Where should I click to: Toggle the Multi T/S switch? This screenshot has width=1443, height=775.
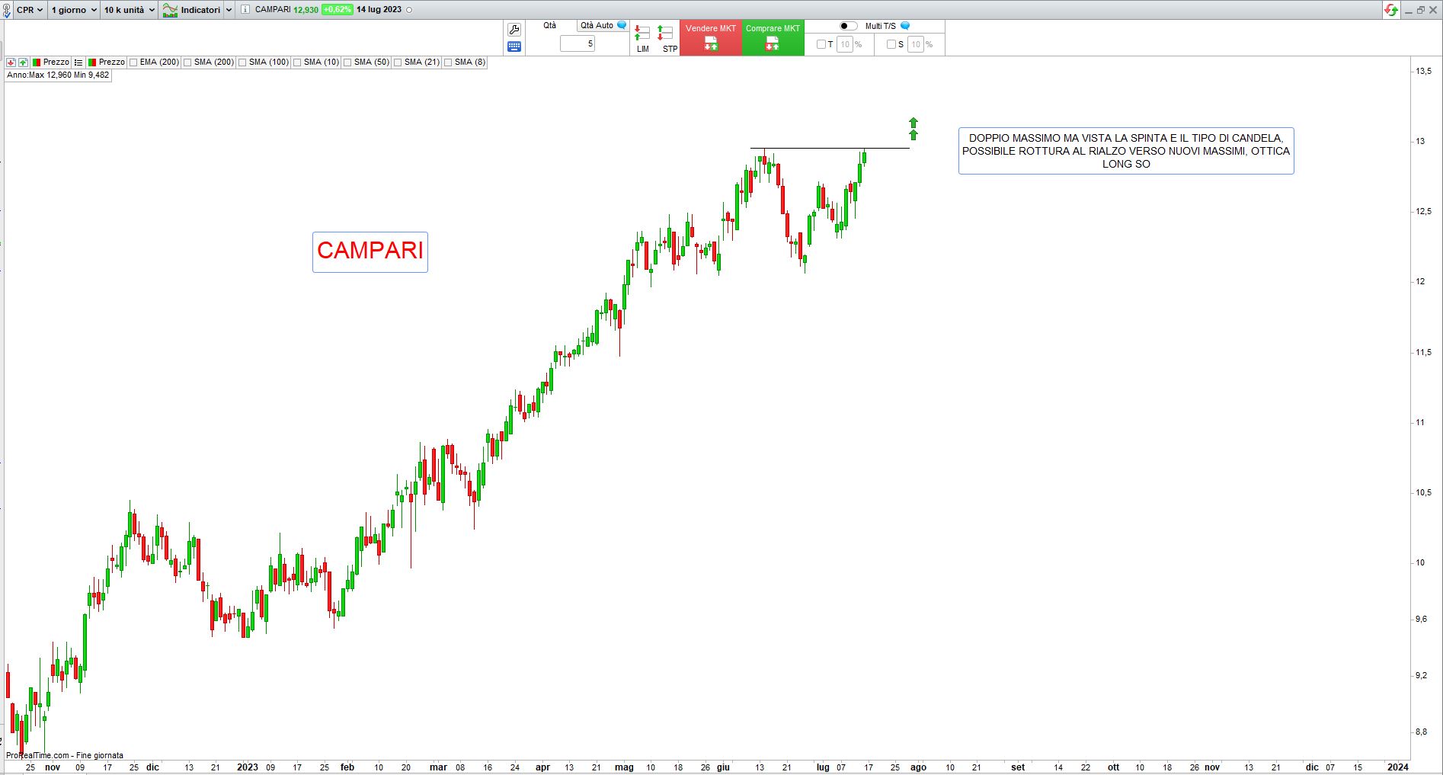coord(848,26)
